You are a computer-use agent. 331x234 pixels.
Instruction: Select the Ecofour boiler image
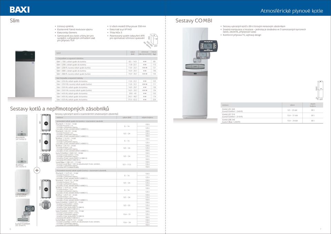[22, 153]
